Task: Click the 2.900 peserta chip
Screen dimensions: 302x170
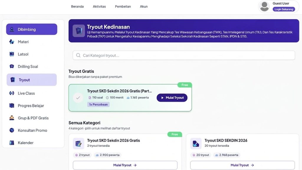Action: coord(108,155)
